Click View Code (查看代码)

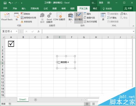click(x=89, y=18)
